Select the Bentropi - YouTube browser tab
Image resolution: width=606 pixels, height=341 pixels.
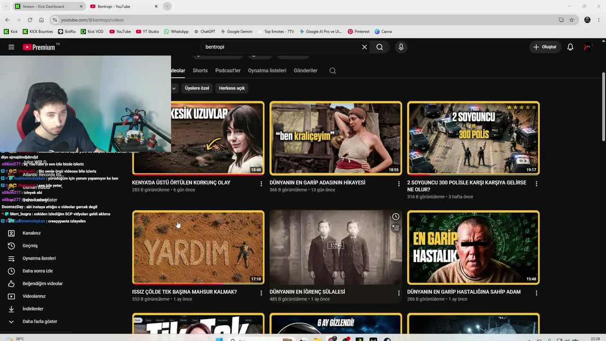(124, 6)
